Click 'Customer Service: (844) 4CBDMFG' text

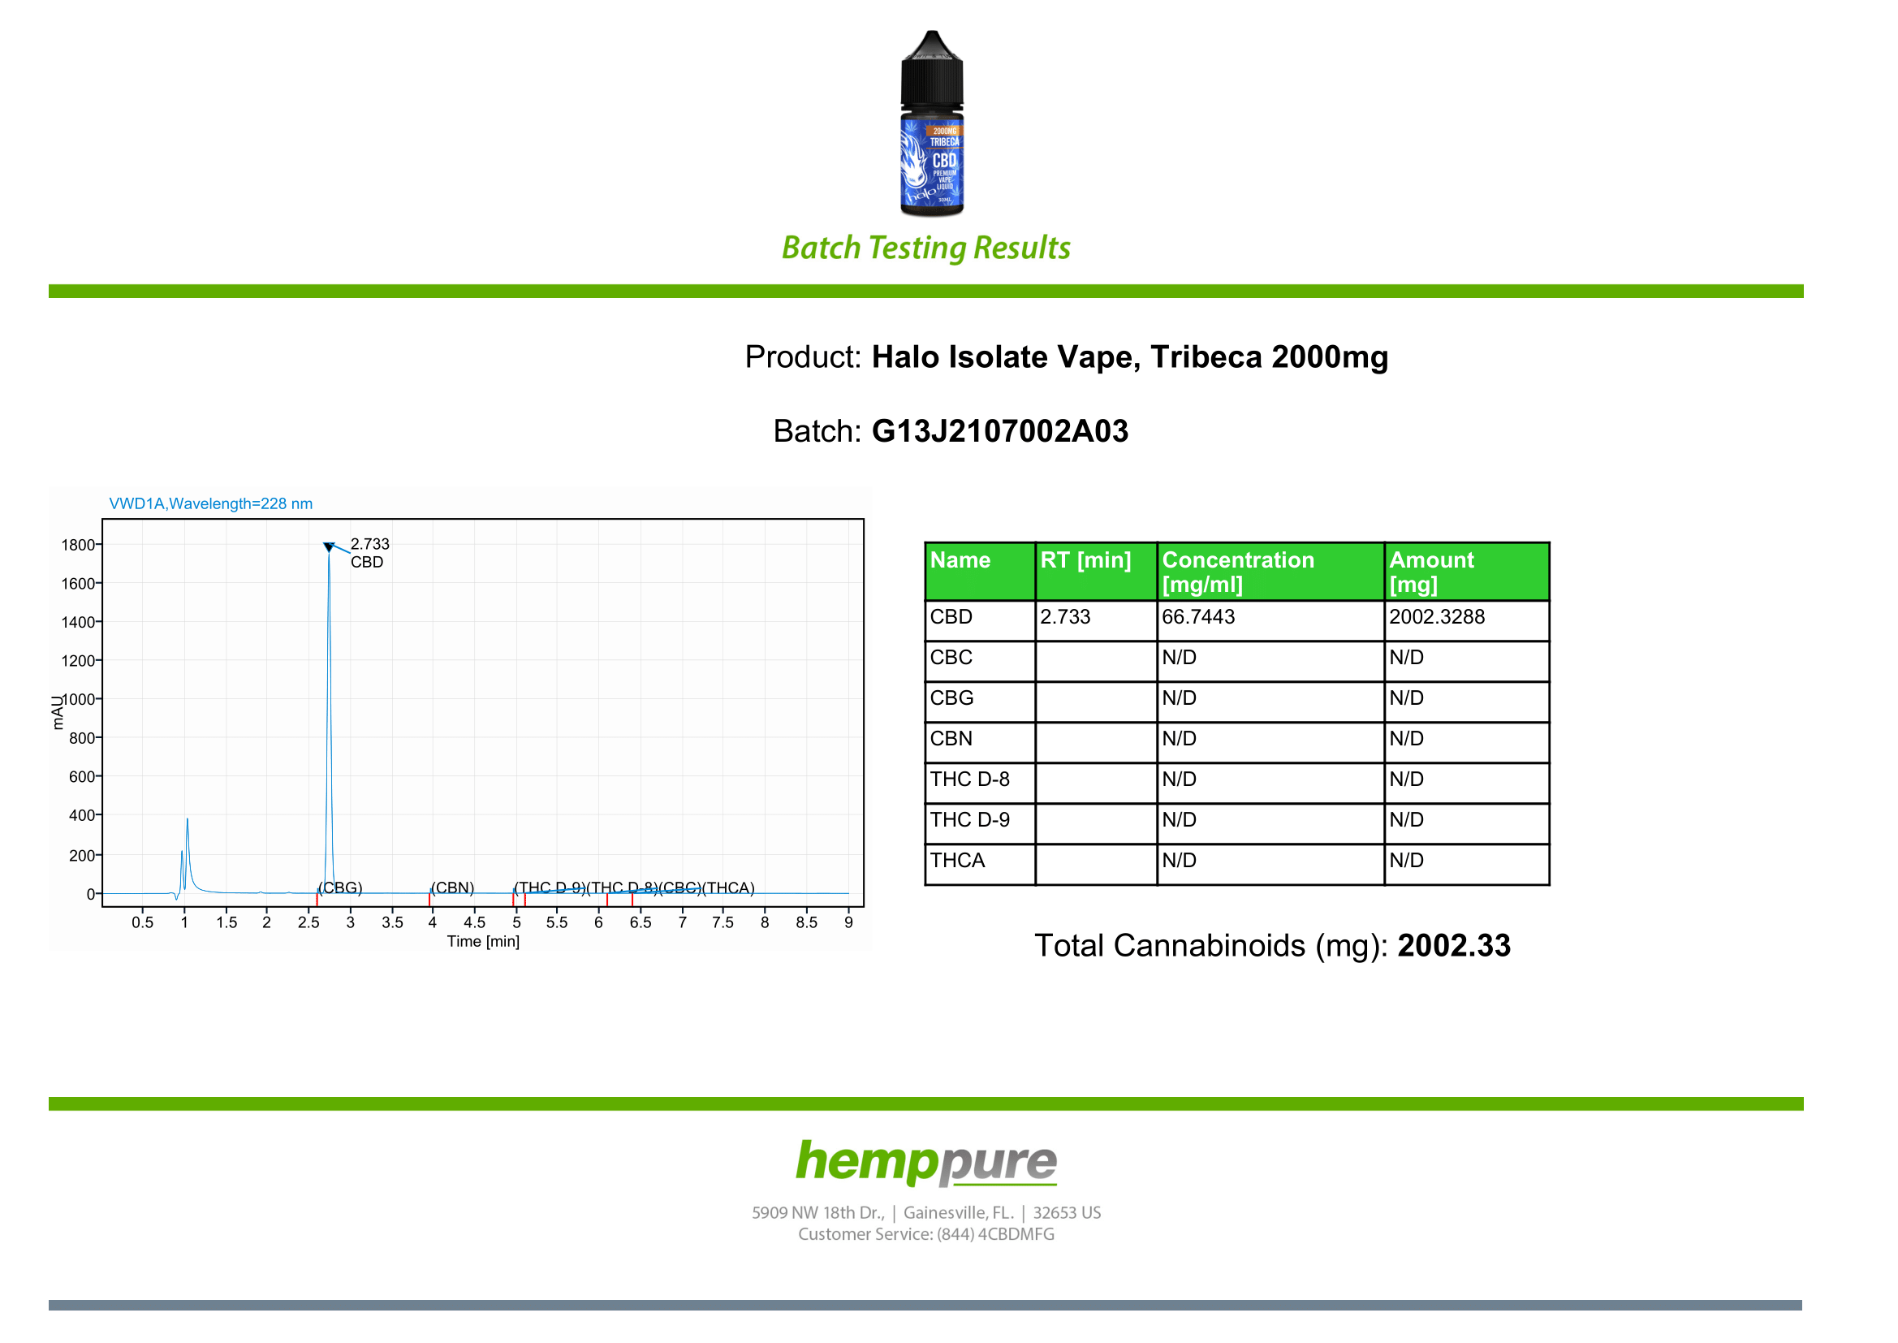coord(925,1234)
